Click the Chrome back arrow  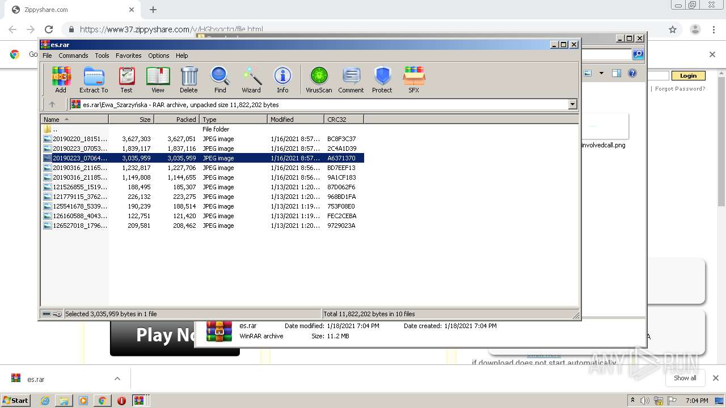pos(12,29)
